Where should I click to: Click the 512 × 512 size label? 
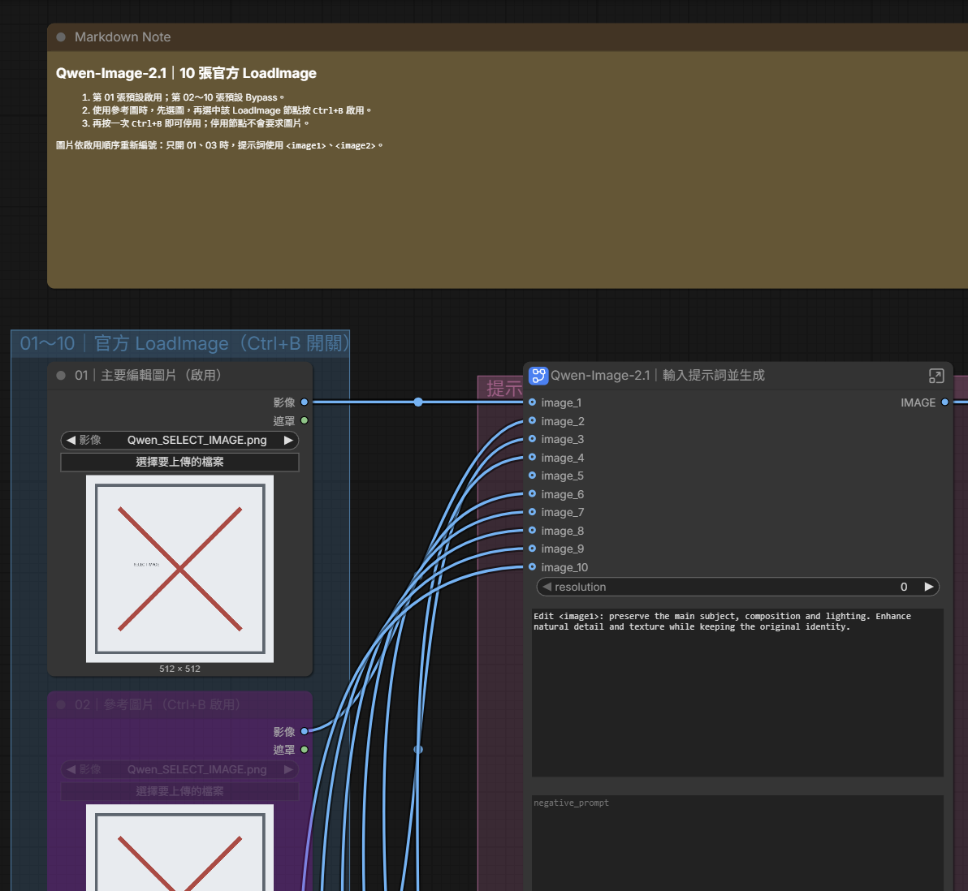[179, 669]
